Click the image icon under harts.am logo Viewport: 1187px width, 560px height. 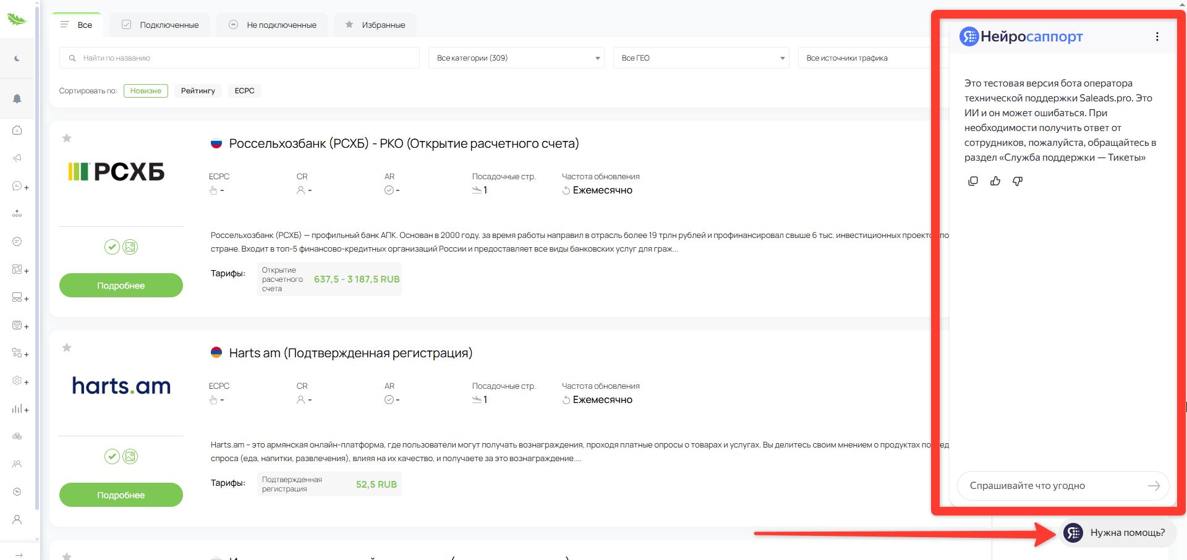pos(130,457)
